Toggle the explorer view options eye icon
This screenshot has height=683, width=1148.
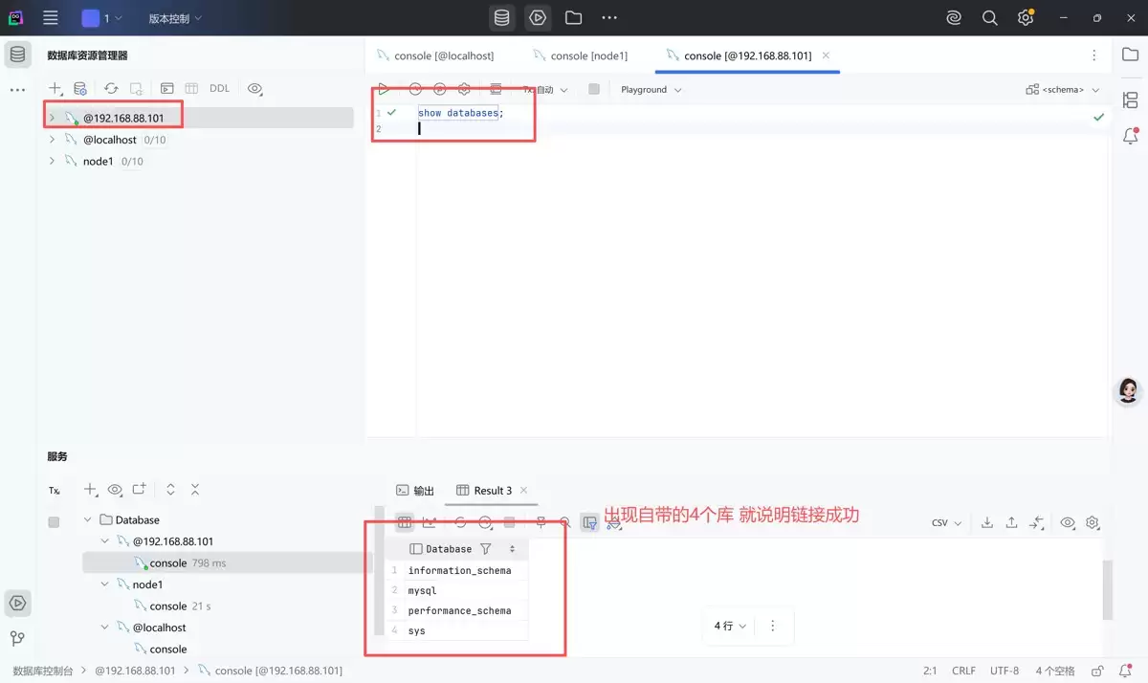pyautogui.click(x=254, y=88)
